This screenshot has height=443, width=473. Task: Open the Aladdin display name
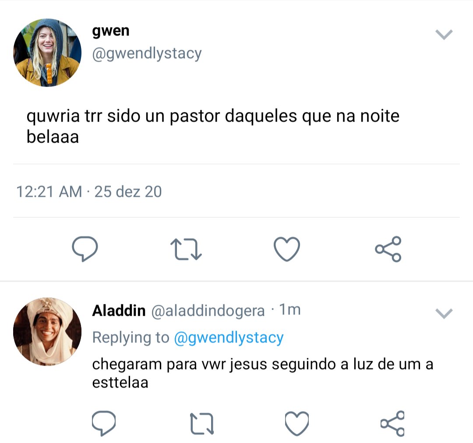click(x=119, y=310)
